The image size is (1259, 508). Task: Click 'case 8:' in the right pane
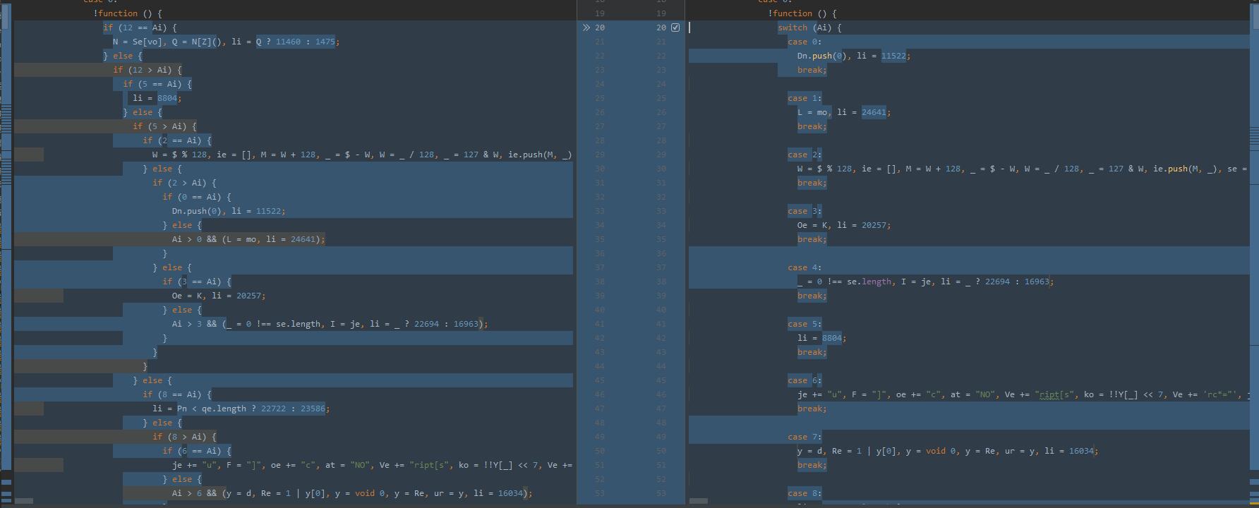coord(805,493)
